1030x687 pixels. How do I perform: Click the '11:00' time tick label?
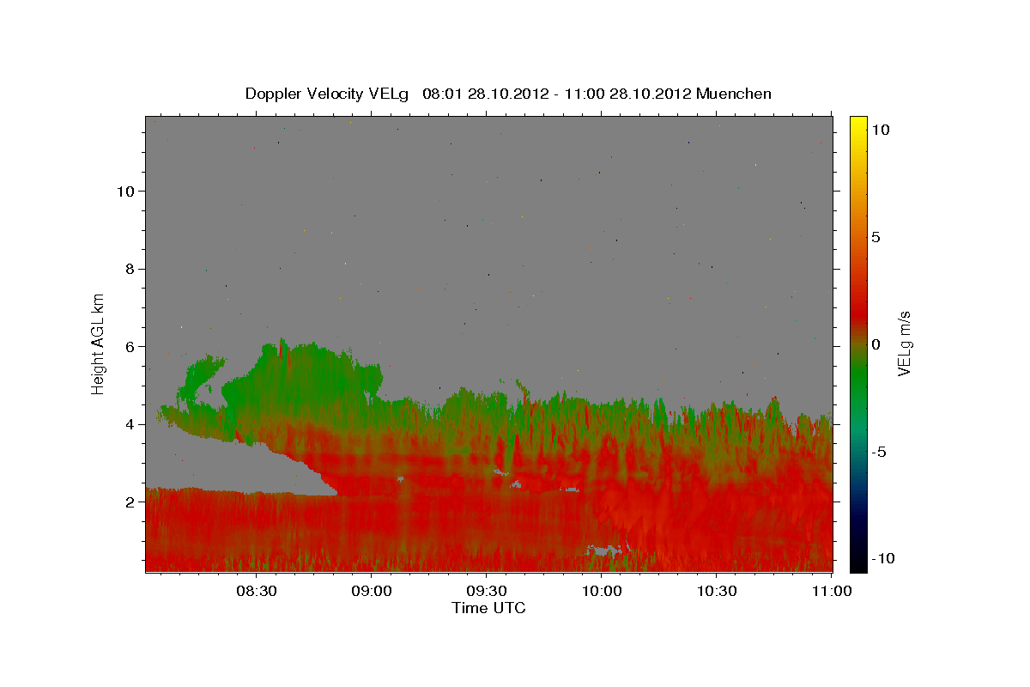click(x=832, y=591)
